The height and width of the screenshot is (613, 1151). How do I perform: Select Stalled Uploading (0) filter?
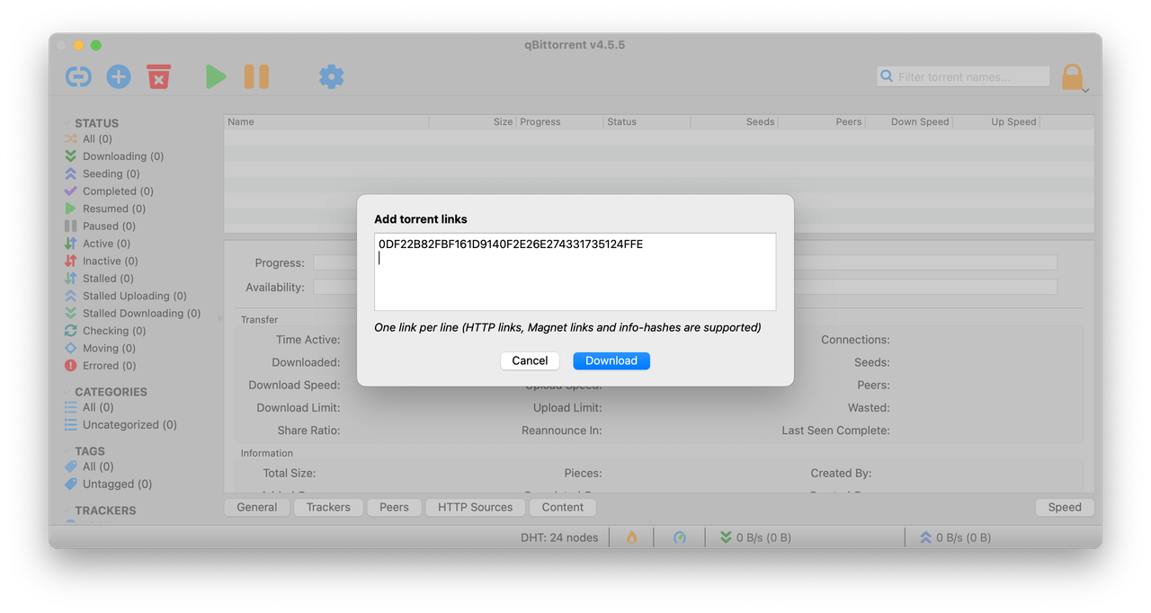point(125,296)
